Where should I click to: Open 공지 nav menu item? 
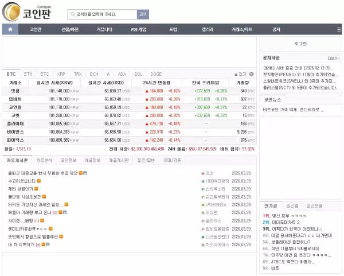[276, 29]
